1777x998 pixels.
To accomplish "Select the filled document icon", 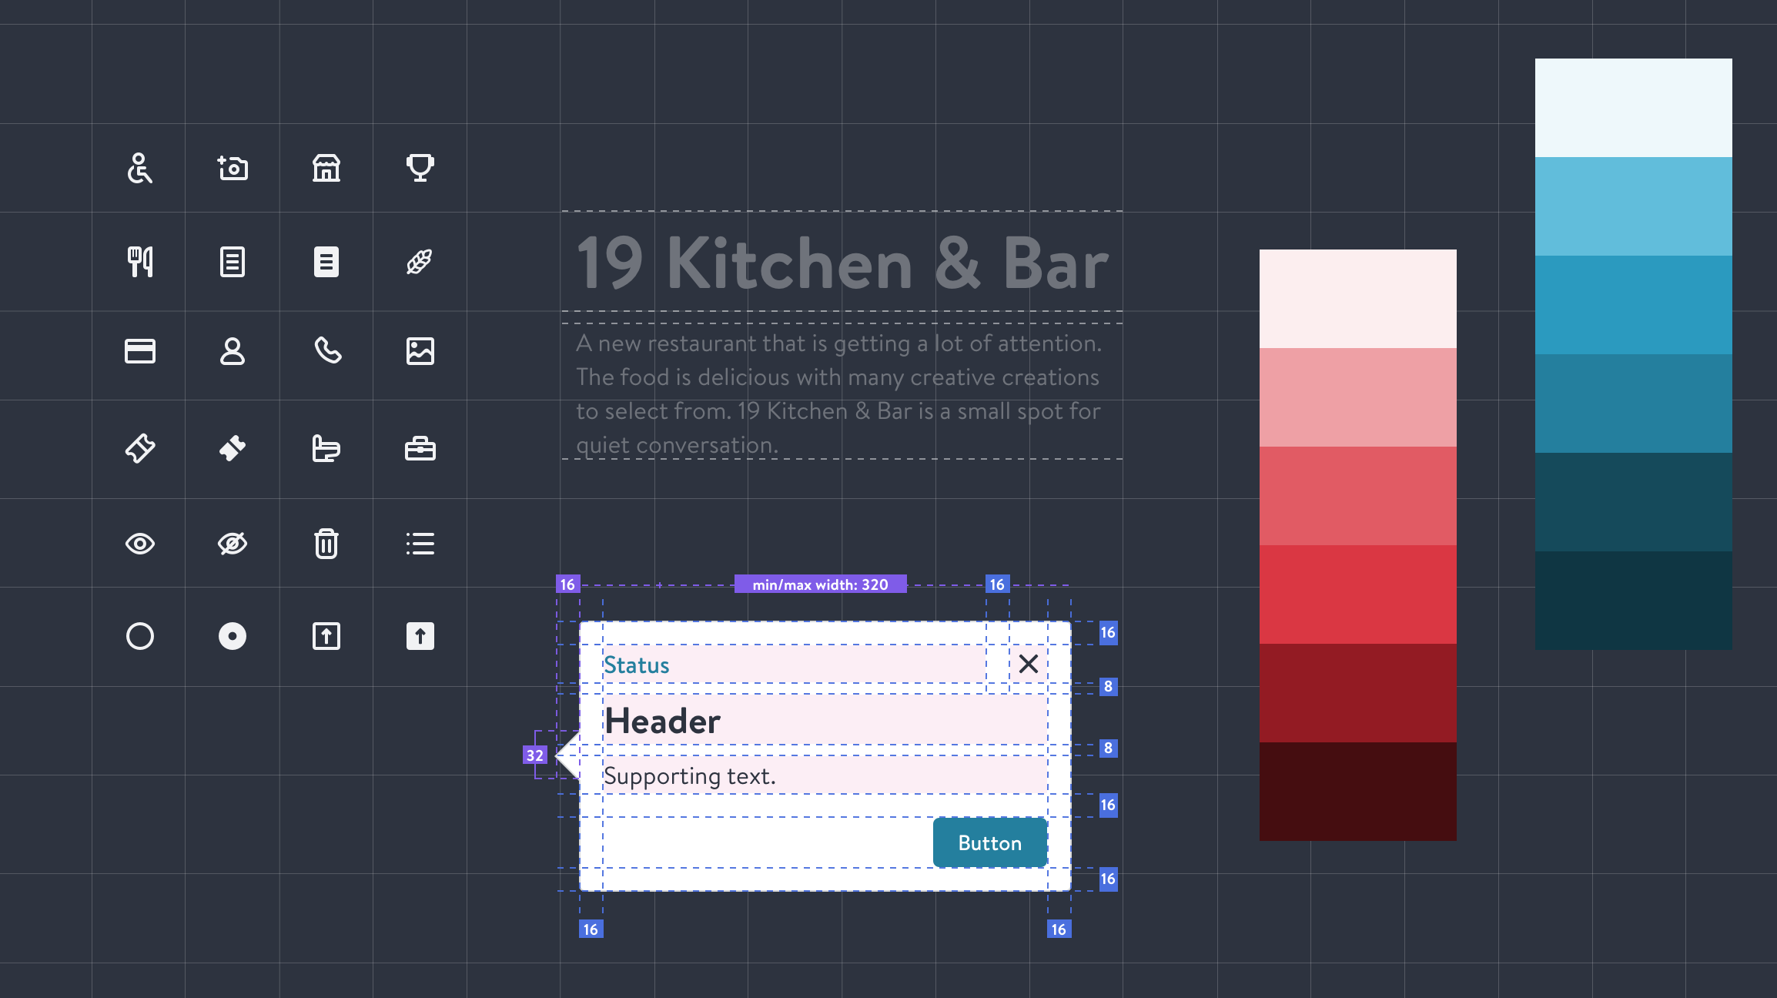I will pyautogui.click(x=326, y=262).
